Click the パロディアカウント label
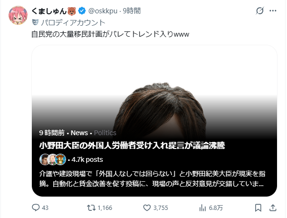Screen dimensions: 287x218 pyautogui.click(x=73, y=23)
